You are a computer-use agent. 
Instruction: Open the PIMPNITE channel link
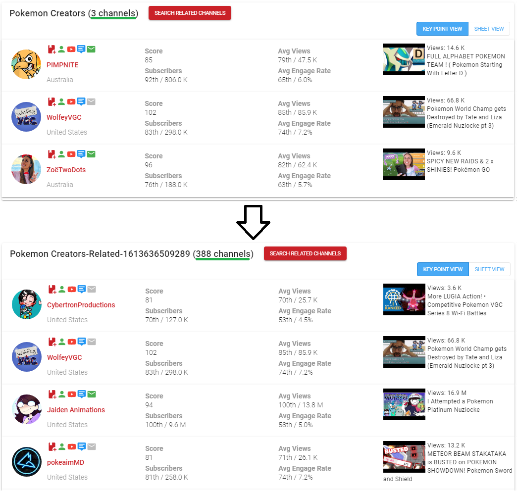point(62,65)
